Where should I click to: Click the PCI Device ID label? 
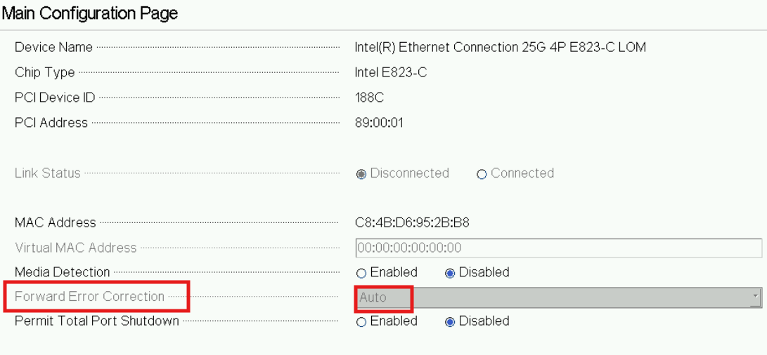click(55, 98)
